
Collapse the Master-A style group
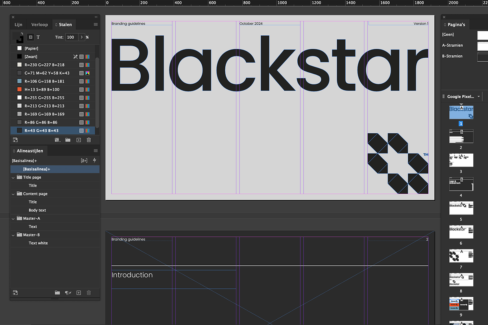pos(13,218)
